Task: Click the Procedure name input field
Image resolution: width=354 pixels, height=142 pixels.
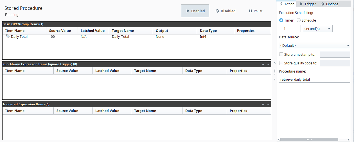Action: coord(314,80)
